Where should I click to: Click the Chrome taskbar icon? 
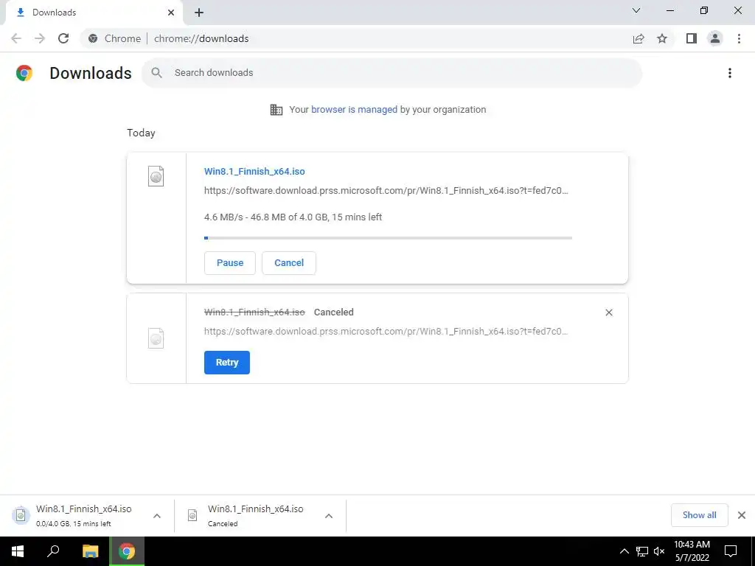click(127, 551)
